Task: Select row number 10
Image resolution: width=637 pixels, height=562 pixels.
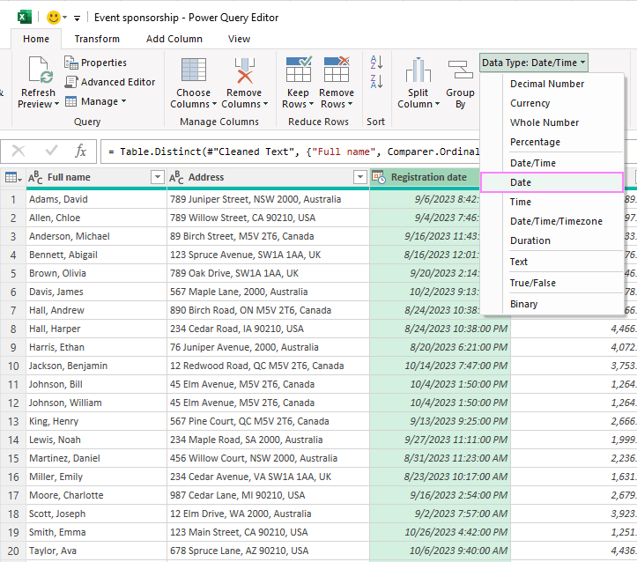Action: 13,366
